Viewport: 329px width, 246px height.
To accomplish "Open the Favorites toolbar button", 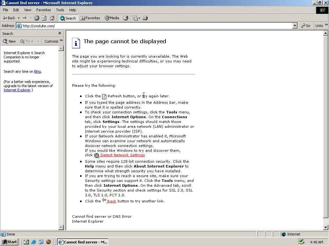I will point(90,18).
